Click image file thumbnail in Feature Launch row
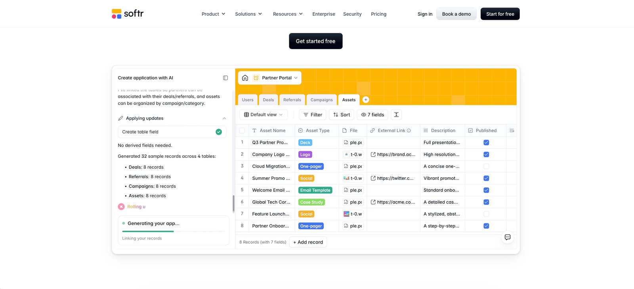This screenshot has width=634, height=289. 346,214
